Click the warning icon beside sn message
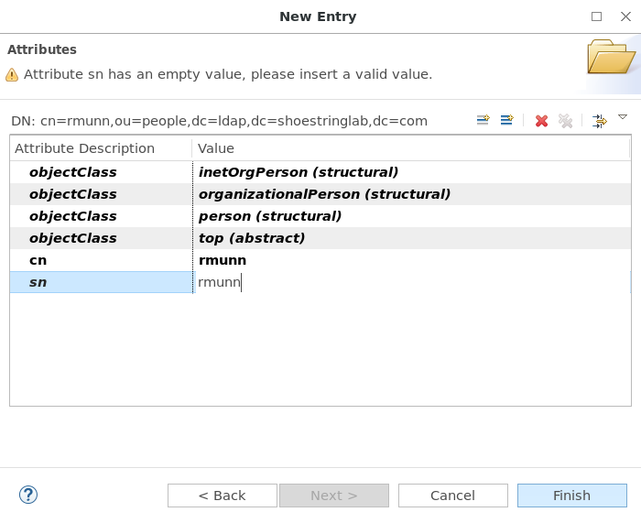 click(x=12, y=75)
